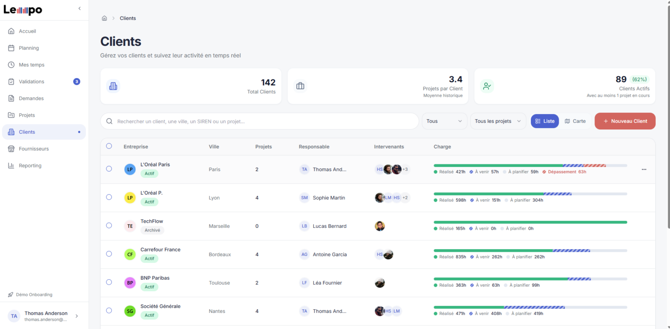Click the Clients breadcrumb text

(128, 18)
